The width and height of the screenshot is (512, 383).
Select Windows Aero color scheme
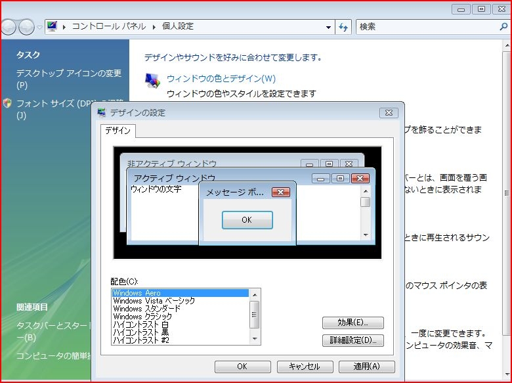[181, 293]
